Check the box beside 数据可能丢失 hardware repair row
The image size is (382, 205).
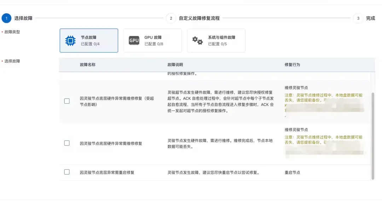click(67, 143)
